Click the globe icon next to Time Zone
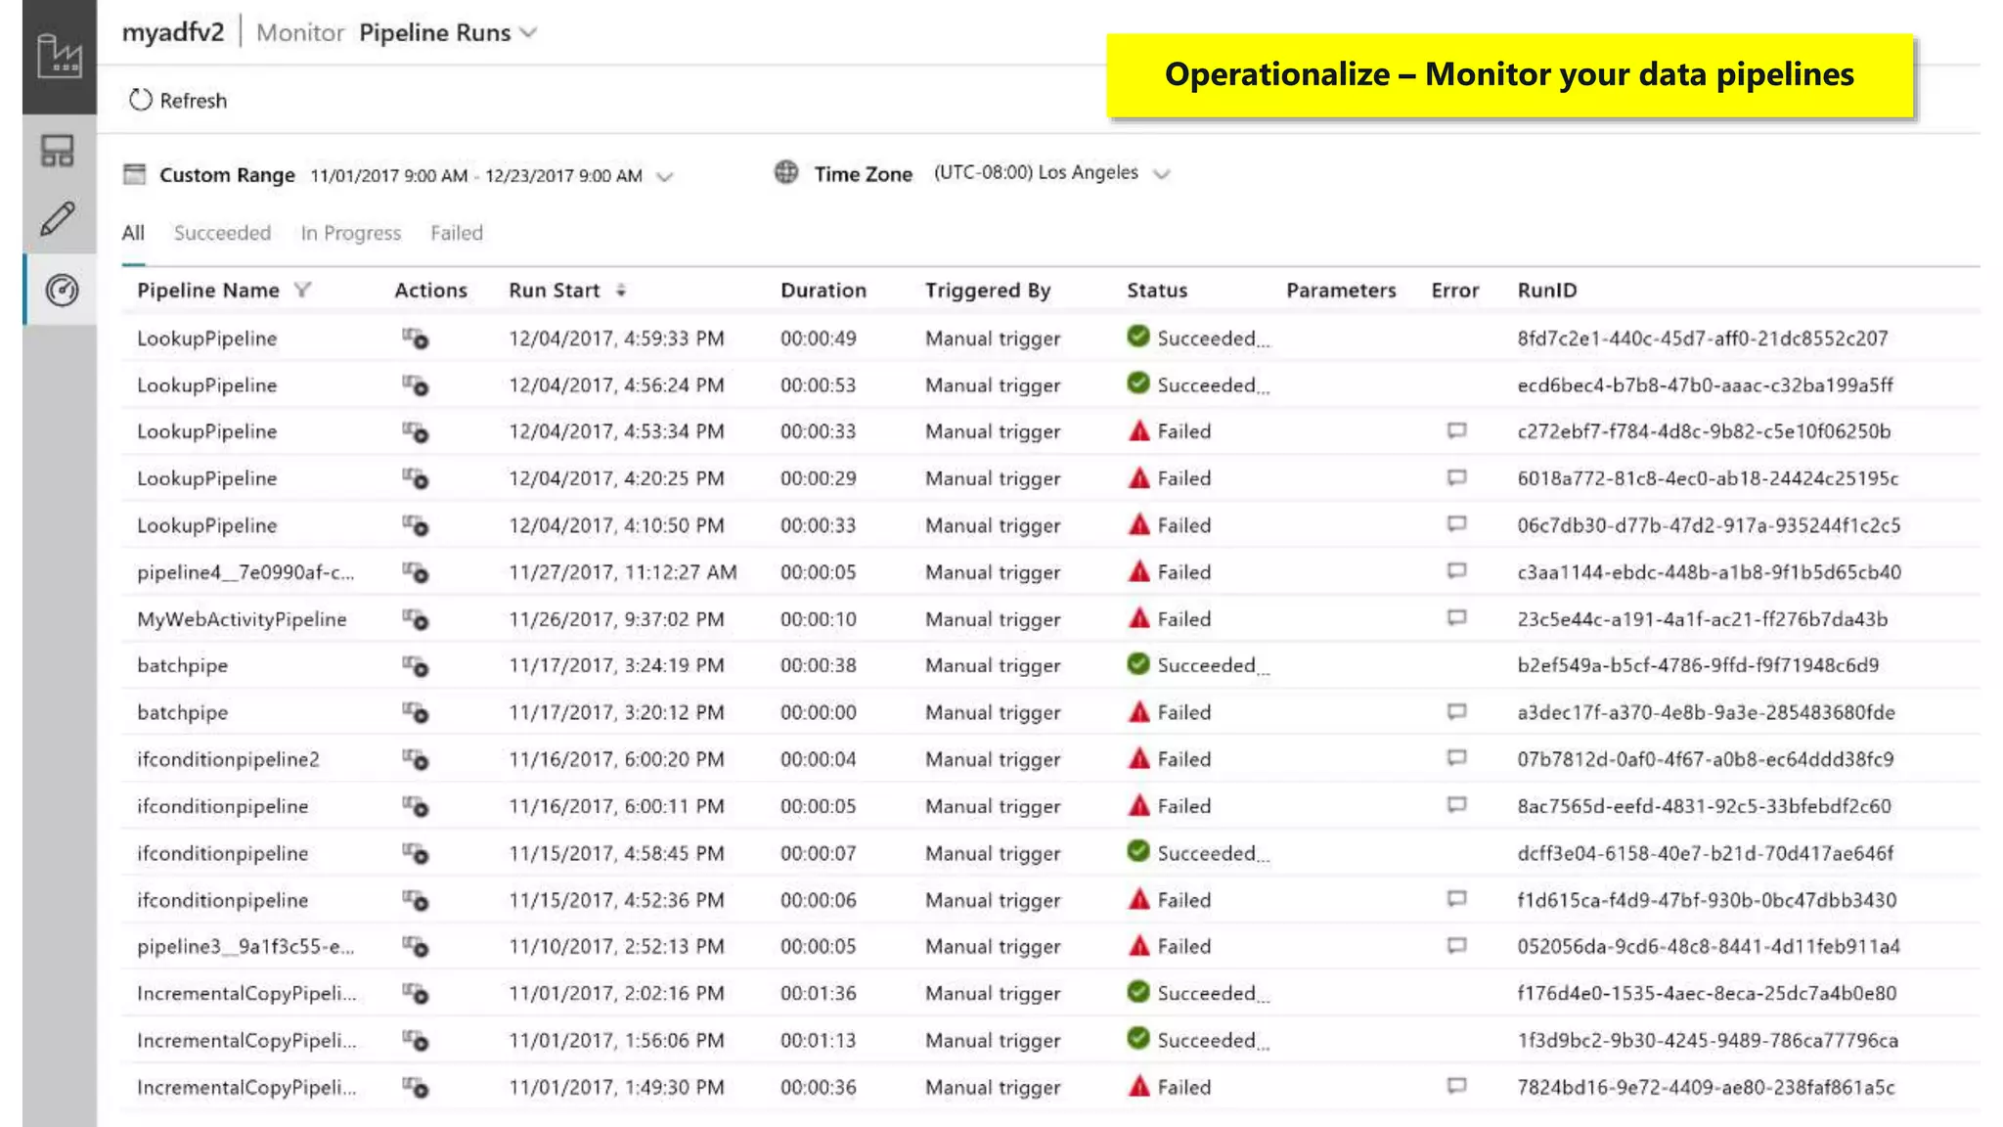This screenshot has height=1127, width=2003. pos(786,172)
